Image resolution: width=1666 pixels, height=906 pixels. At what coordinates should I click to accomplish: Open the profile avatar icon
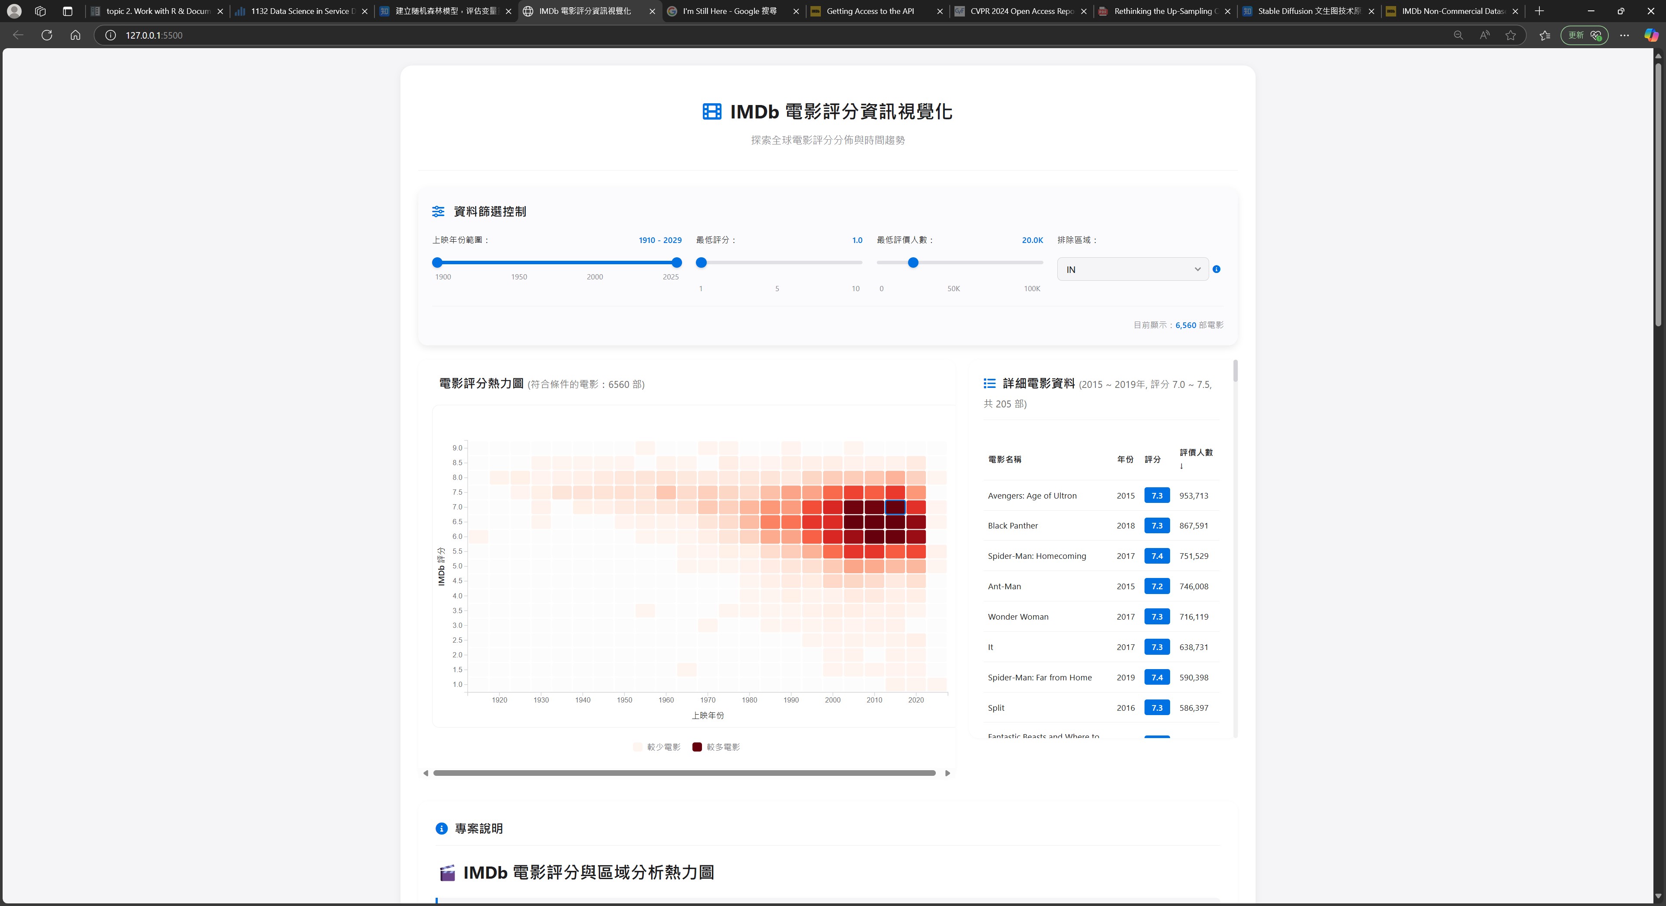[x=14, y=11]
